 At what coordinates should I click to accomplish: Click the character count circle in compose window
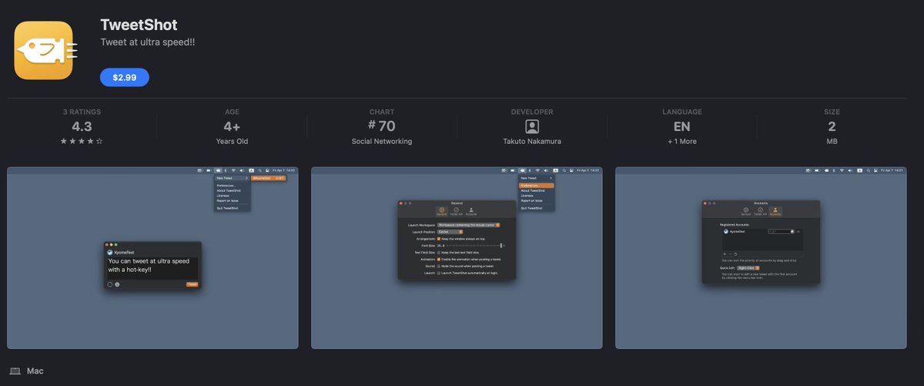[109, 284]
